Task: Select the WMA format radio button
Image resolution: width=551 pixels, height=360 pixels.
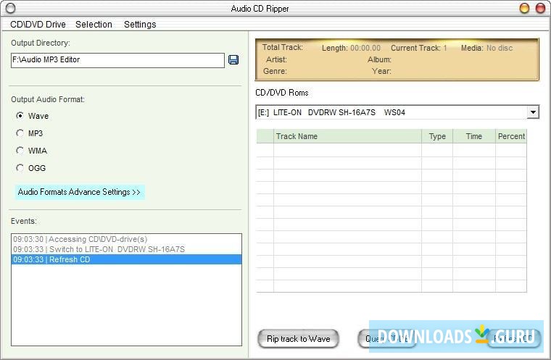Action: click(20, 151)
